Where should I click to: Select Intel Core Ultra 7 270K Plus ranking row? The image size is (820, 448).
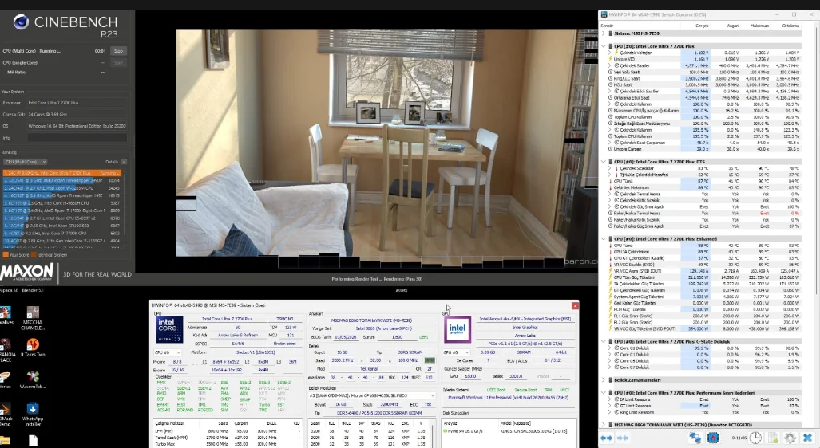coord(61,173)
